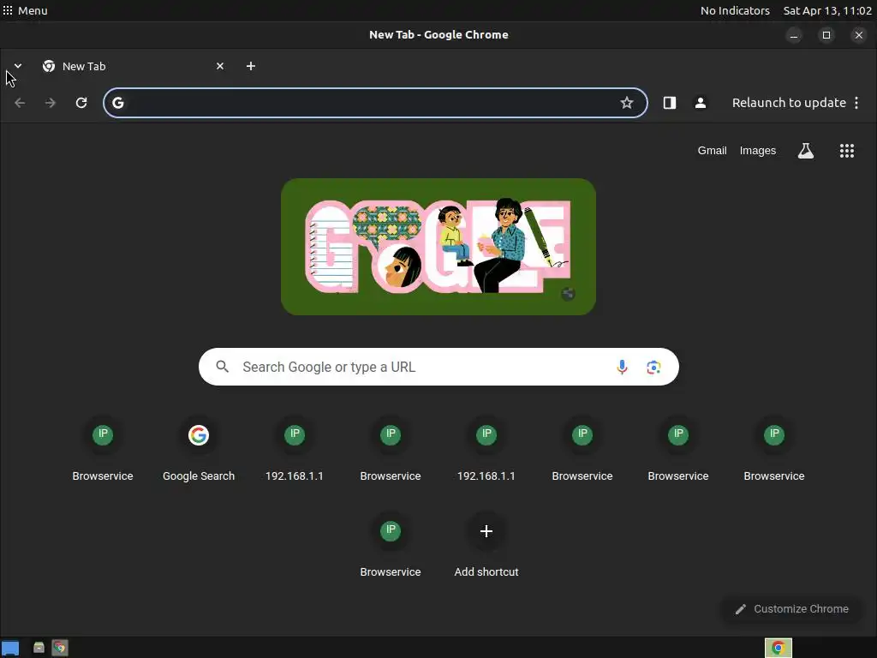The image size is (877, 658).
Task: Open Browservice shortcut between both 192.168.1.1 tiles
Action: point(391,449)
